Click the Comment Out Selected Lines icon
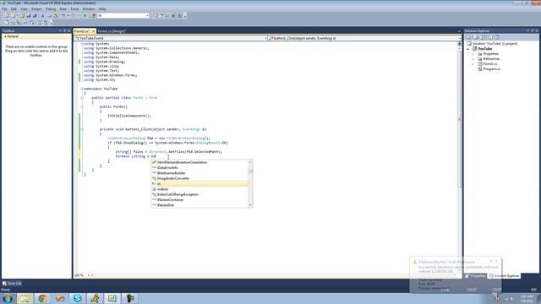 coord(40,23)
